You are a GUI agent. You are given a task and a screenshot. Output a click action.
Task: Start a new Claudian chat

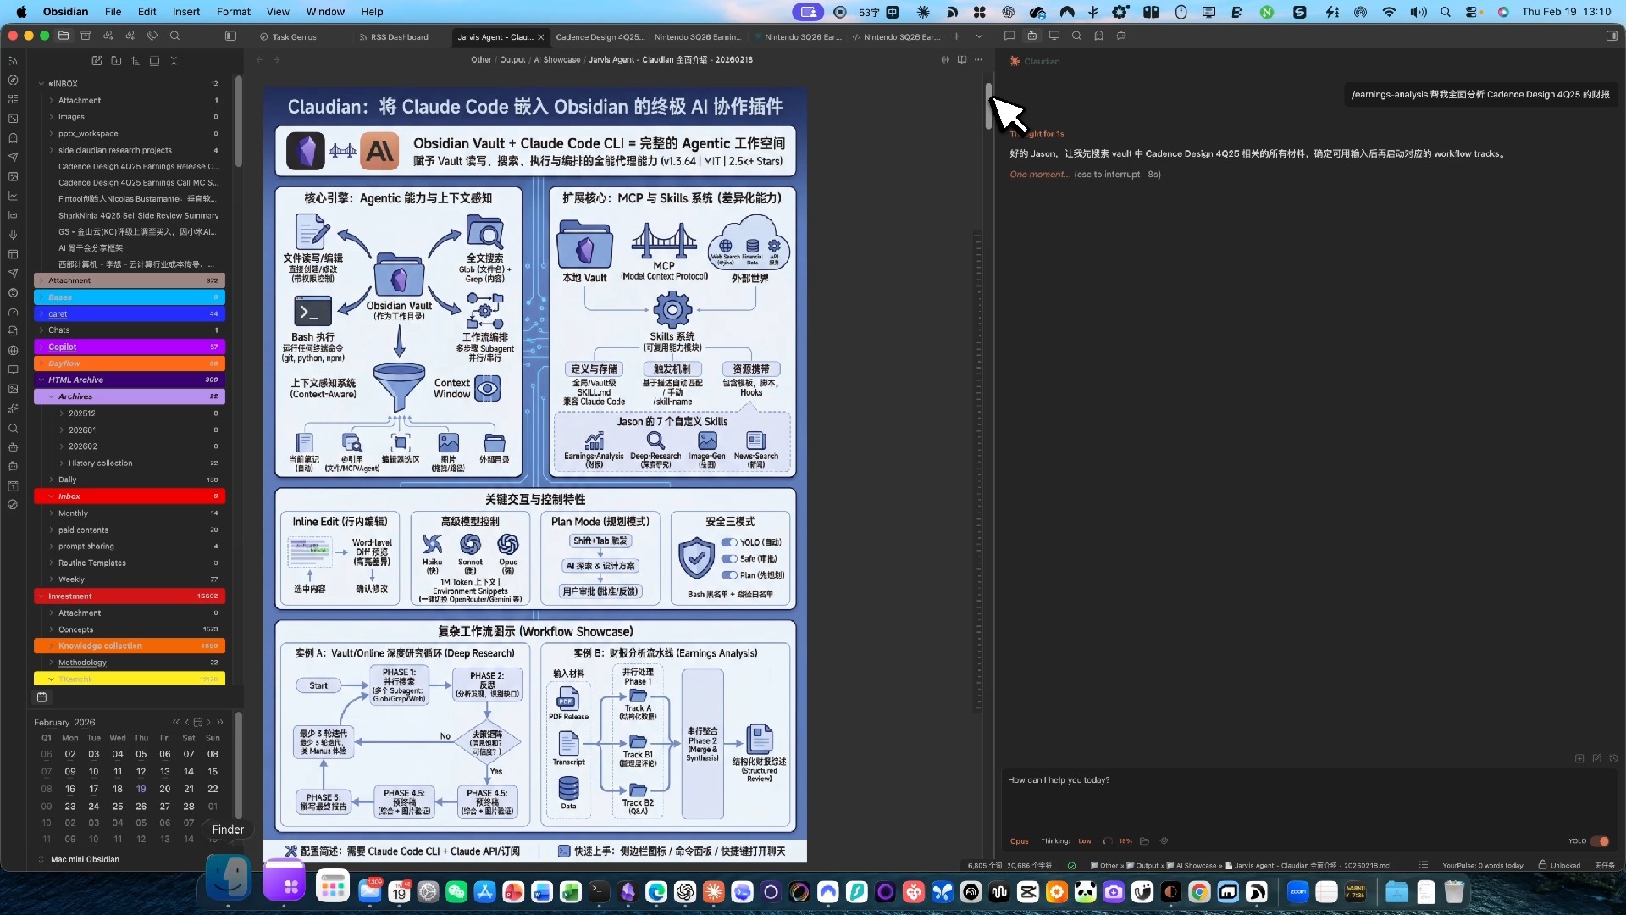point(1596,758)
